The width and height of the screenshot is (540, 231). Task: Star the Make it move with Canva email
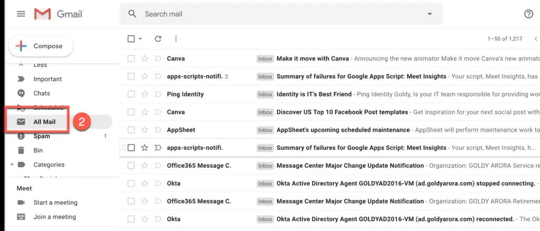click(x=145, y=59)
